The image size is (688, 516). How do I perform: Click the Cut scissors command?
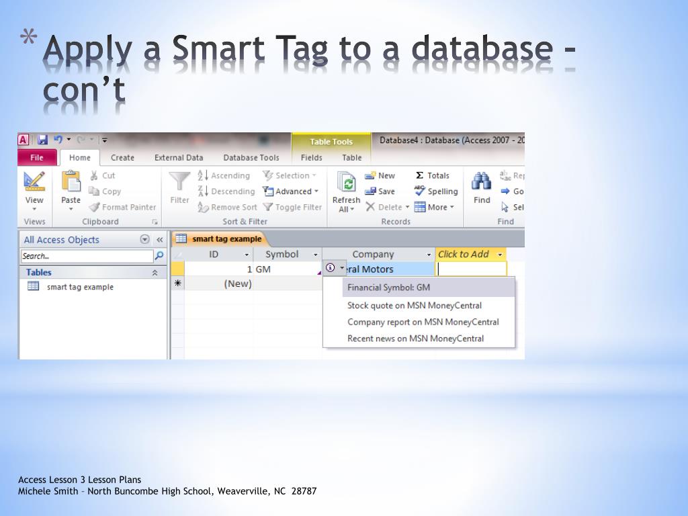click(x=102, y=175)
